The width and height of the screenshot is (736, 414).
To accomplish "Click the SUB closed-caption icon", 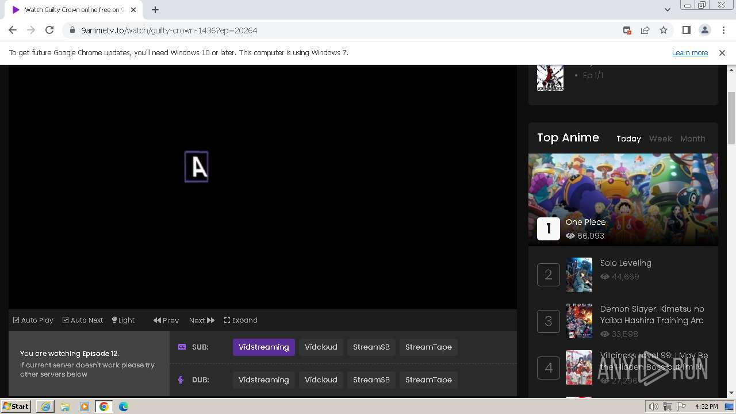I will click(182, 347).
